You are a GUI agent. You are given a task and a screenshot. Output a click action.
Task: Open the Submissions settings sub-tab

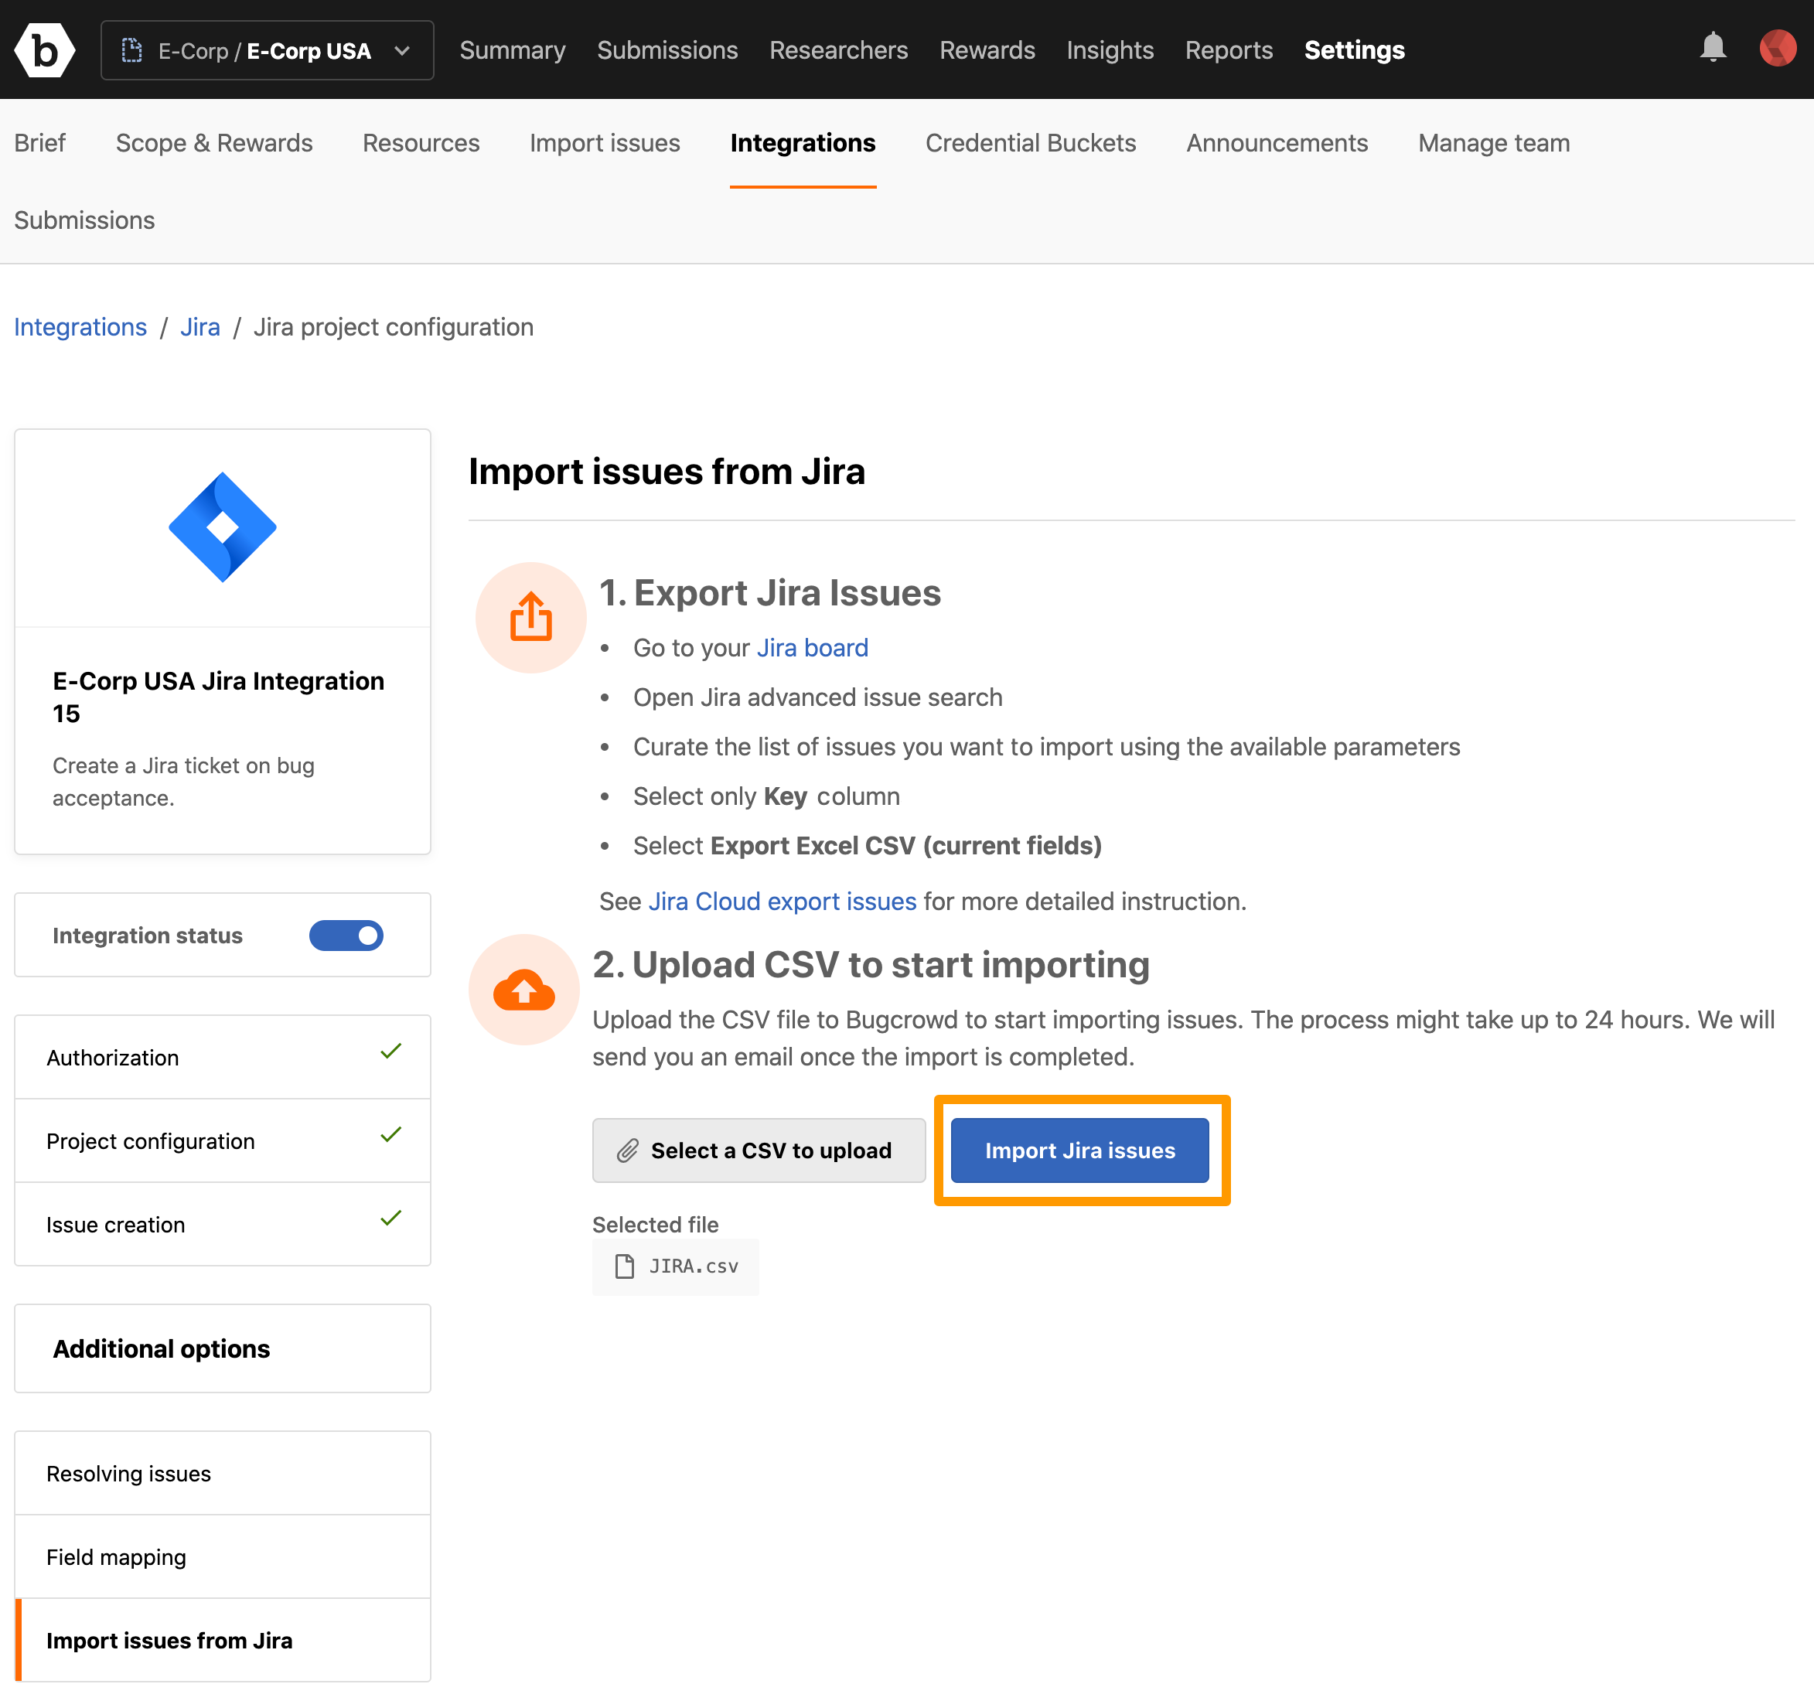(85, 221)
